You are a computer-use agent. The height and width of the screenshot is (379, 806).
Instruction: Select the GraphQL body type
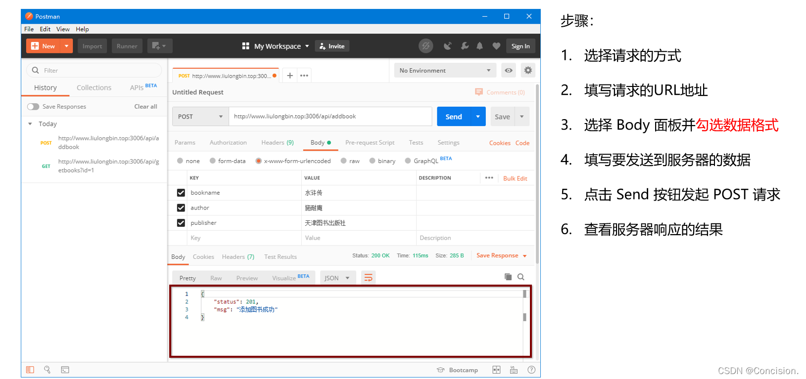point(408,161)
